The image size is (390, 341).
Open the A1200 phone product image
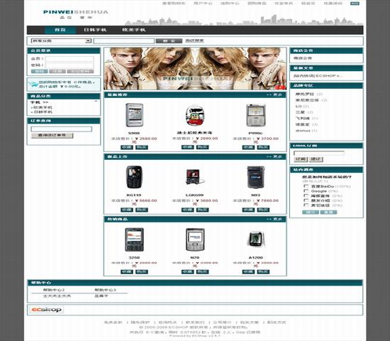256,239
